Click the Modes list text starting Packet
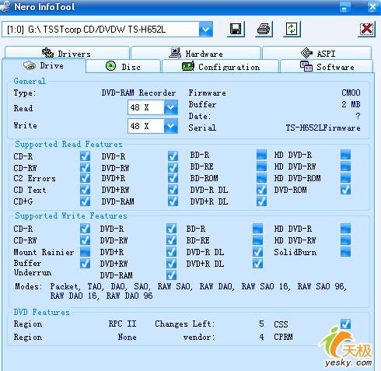 point(198,291)
